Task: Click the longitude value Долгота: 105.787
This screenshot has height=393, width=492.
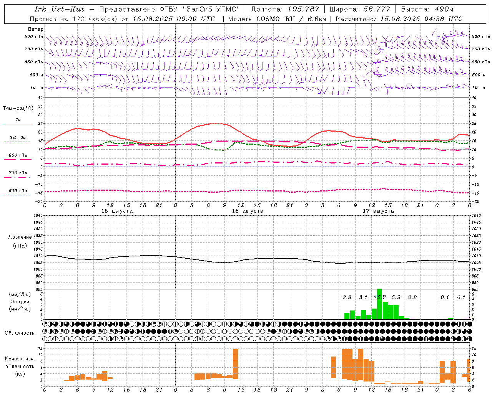Action: (285, 9)
